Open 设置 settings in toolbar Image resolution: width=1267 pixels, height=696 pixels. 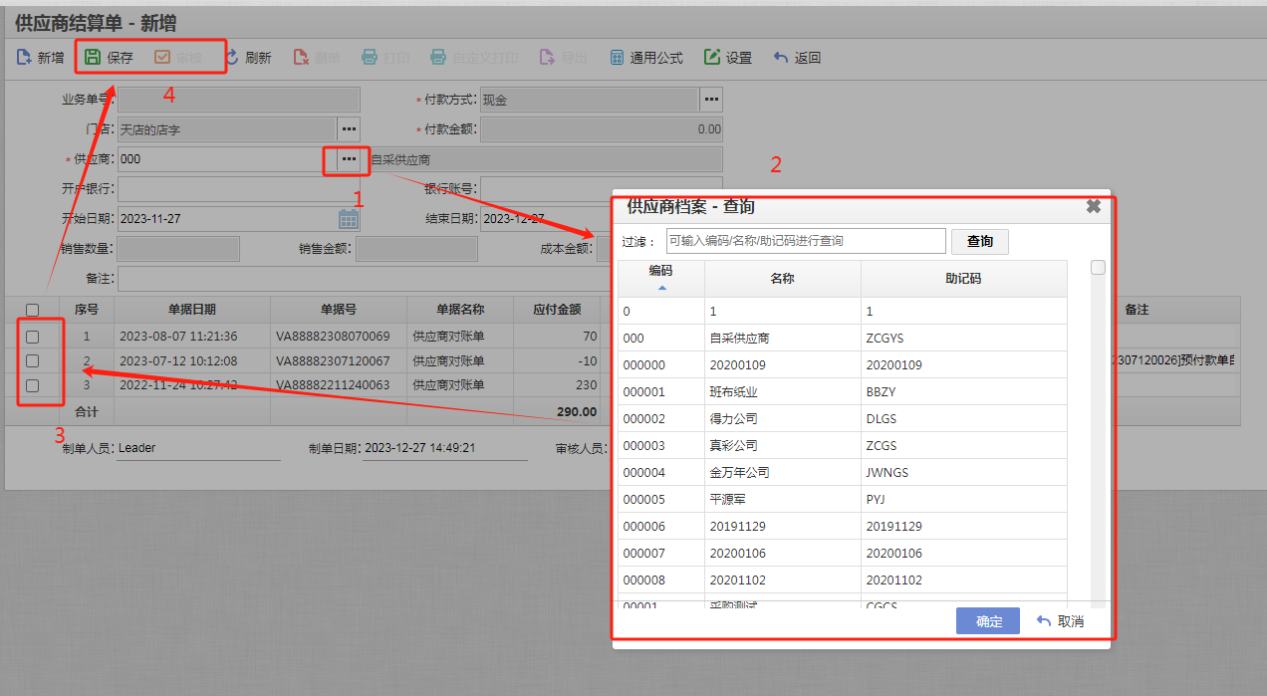click(728, 58)
